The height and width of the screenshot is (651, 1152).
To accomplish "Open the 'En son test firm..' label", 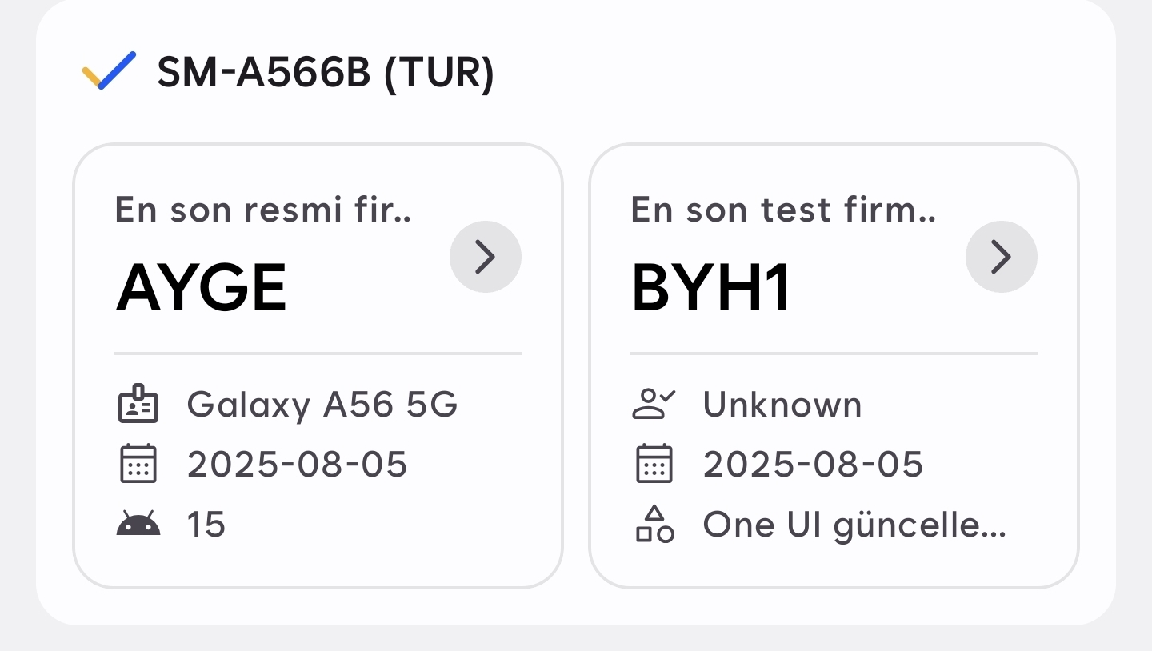I will (x=783, y=210).
